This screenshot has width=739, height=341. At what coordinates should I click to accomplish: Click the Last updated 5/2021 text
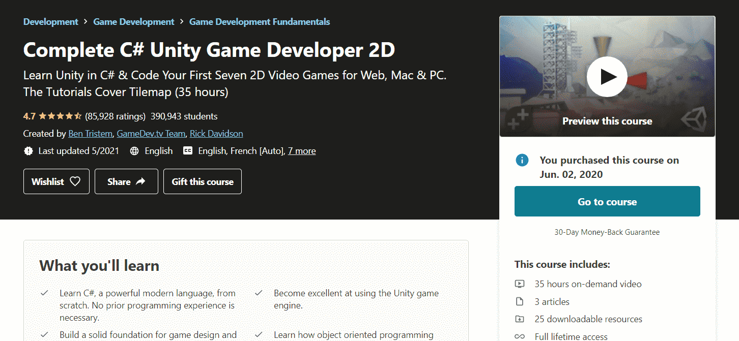point(79,151)
